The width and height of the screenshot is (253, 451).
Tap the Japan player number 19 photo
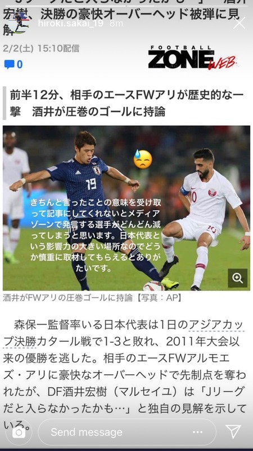pos(126,208)
